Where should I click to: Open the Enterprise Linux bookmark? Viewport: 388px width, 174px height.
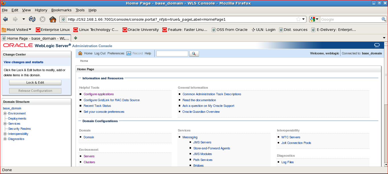click(x=53, y=29)
